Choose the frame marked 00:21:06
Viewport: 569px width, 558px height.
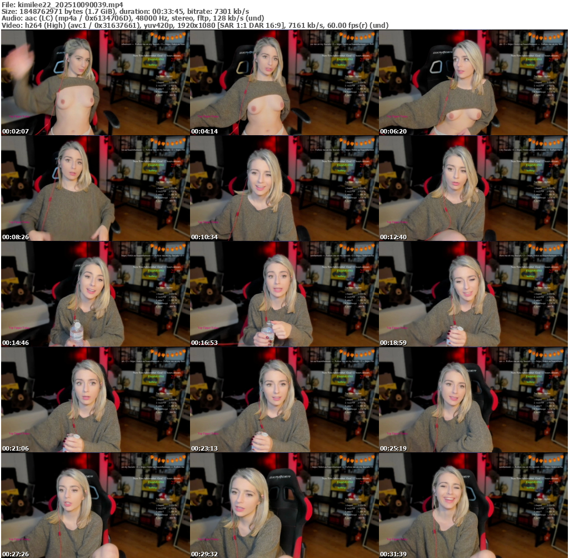(95, 399)
